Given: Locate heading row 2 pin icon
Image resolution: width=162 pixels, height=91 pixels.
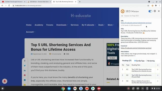Looking at the screenshot, I should pos(158,75).
